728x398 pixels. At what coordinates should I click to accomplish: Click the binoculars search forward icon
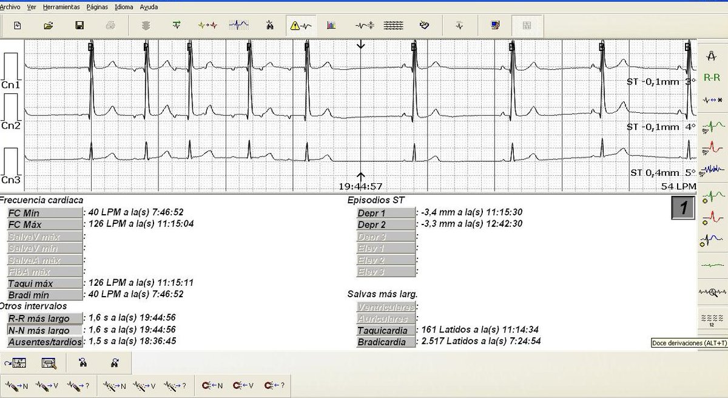[x=114, y=363]
